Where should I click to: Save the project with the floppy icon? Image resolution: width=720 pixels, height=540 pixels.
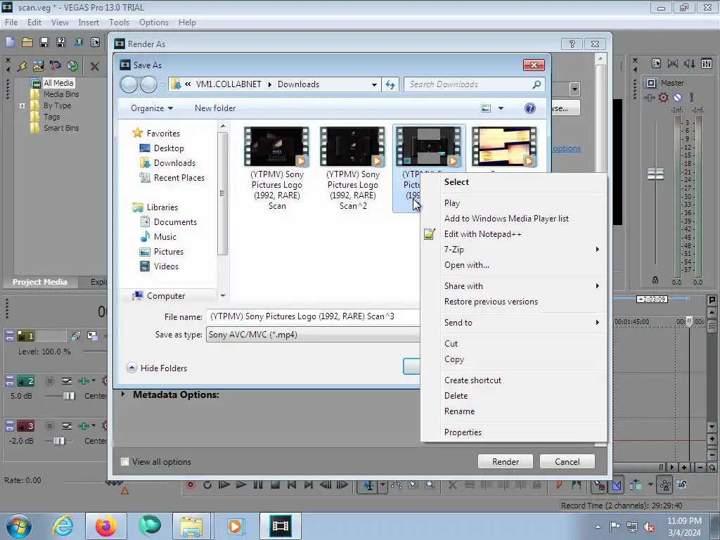[x=44, y=43]
